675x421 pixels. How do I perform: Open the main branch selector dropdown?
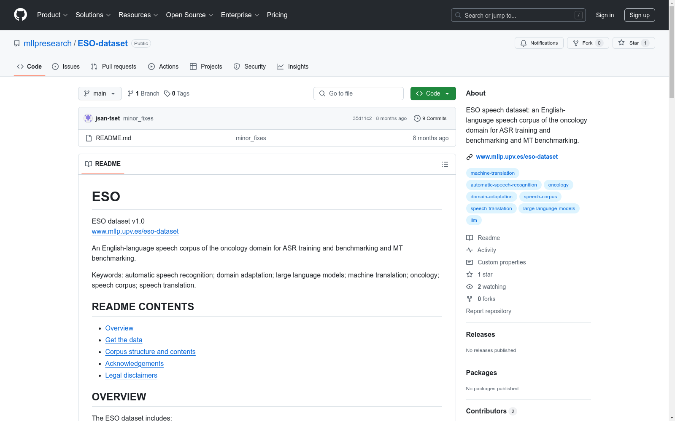pos(100,93)
